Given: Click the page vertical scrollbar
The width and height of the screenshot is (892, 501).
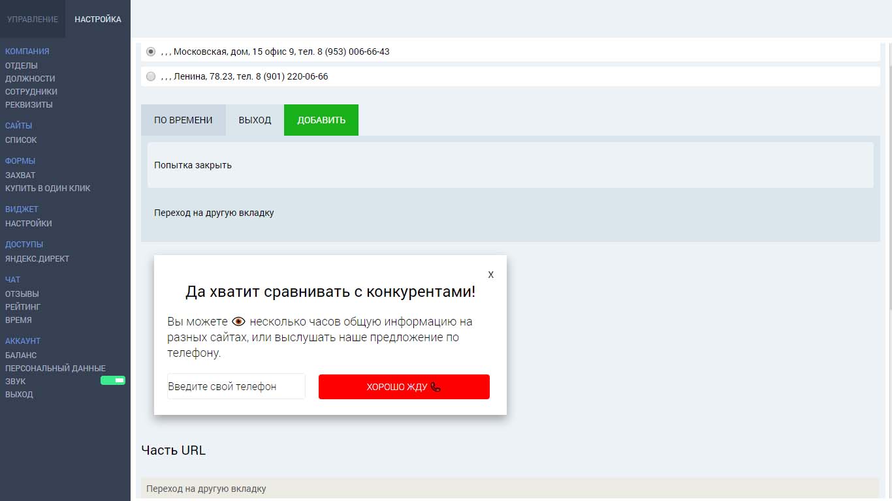Looking at the screenshot, I should [x=887, y=196].
